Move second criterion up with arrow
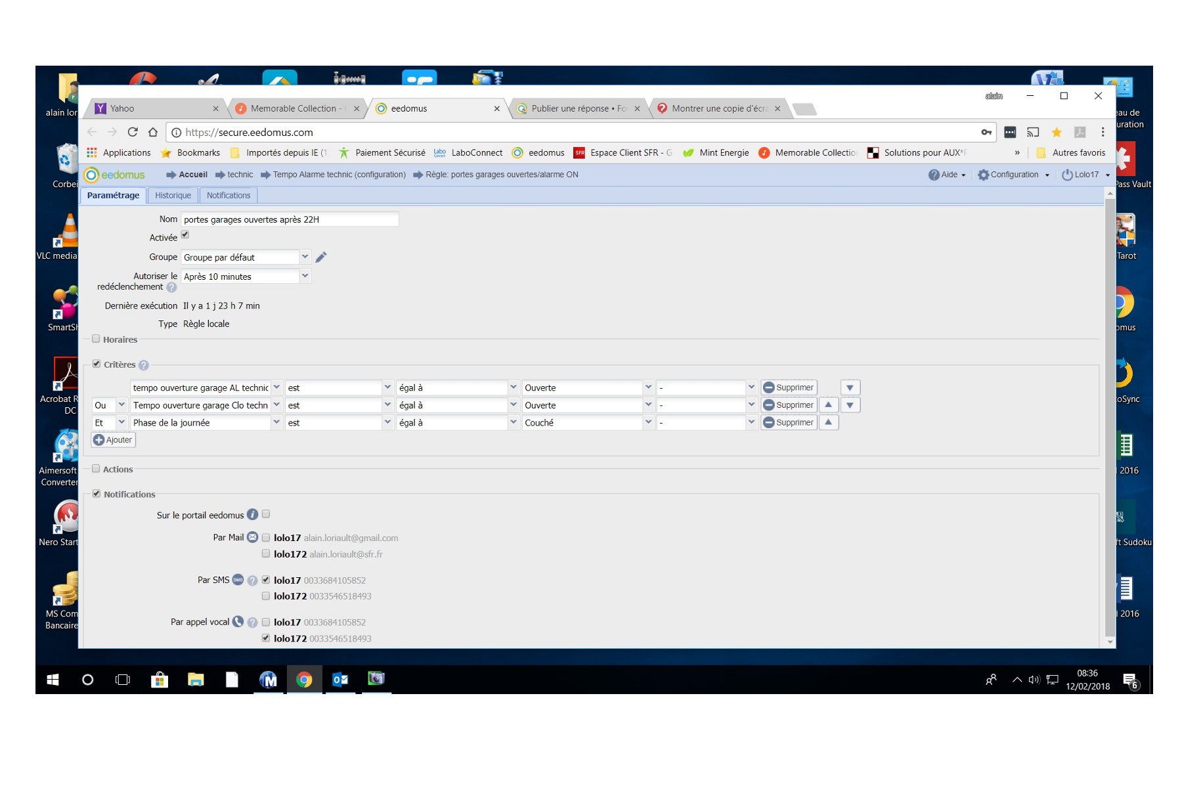This screenshot has width=1182, height=788. [x=829, y=405]
